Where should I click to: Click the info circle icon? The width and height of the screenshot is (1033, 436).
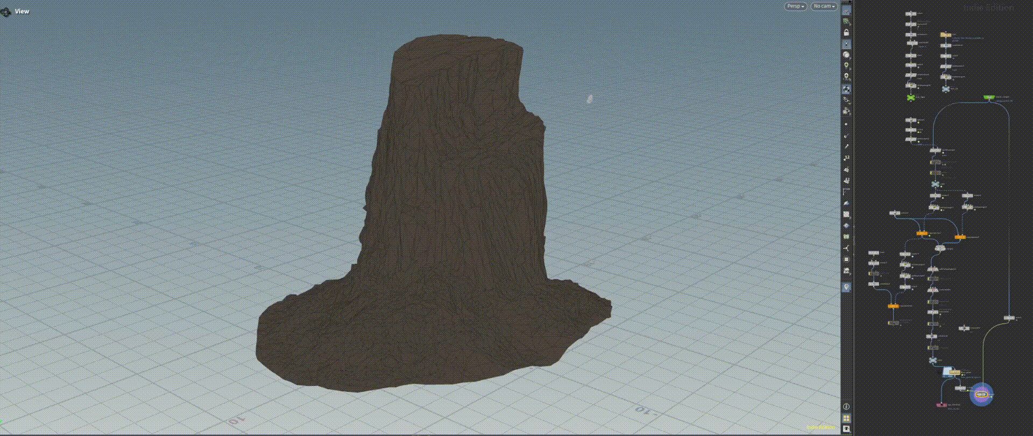846,407
